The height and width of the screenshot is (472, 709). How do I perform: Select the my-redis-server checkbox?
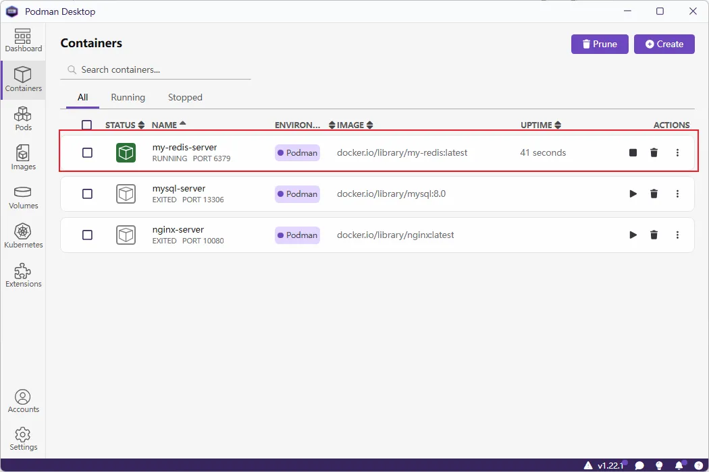click(x=87, y=153)
